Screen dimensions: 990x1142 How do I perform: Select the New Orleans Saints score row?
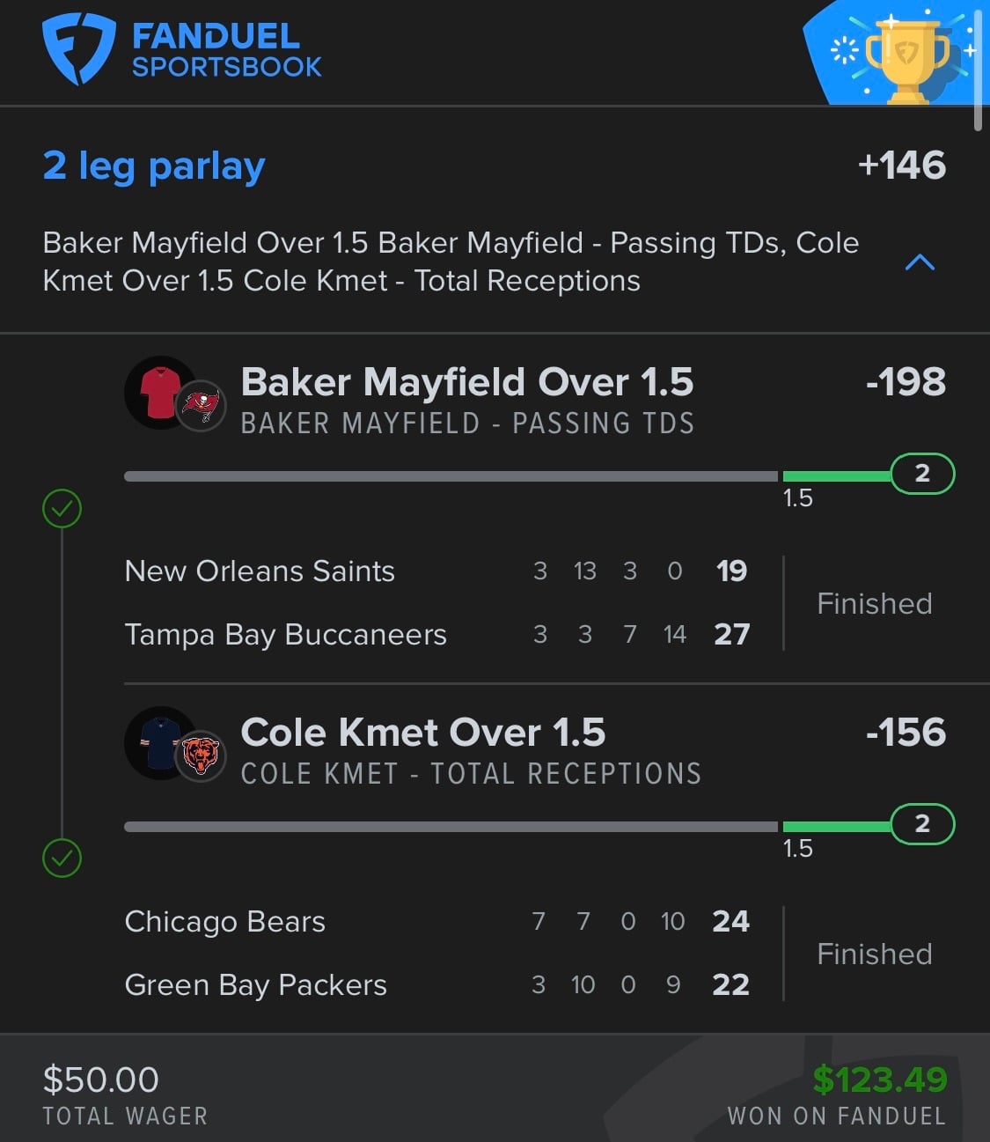(x=436, y=571)
